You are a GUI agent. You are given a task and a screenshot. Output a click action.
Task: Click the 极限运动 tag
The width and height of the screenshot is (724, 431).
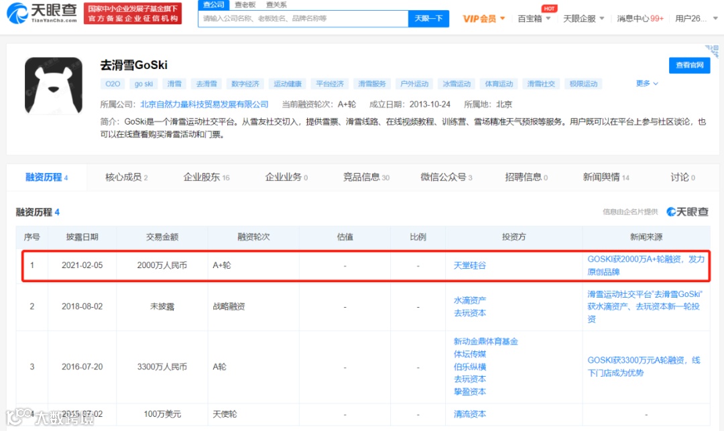[x=583, y=84]
